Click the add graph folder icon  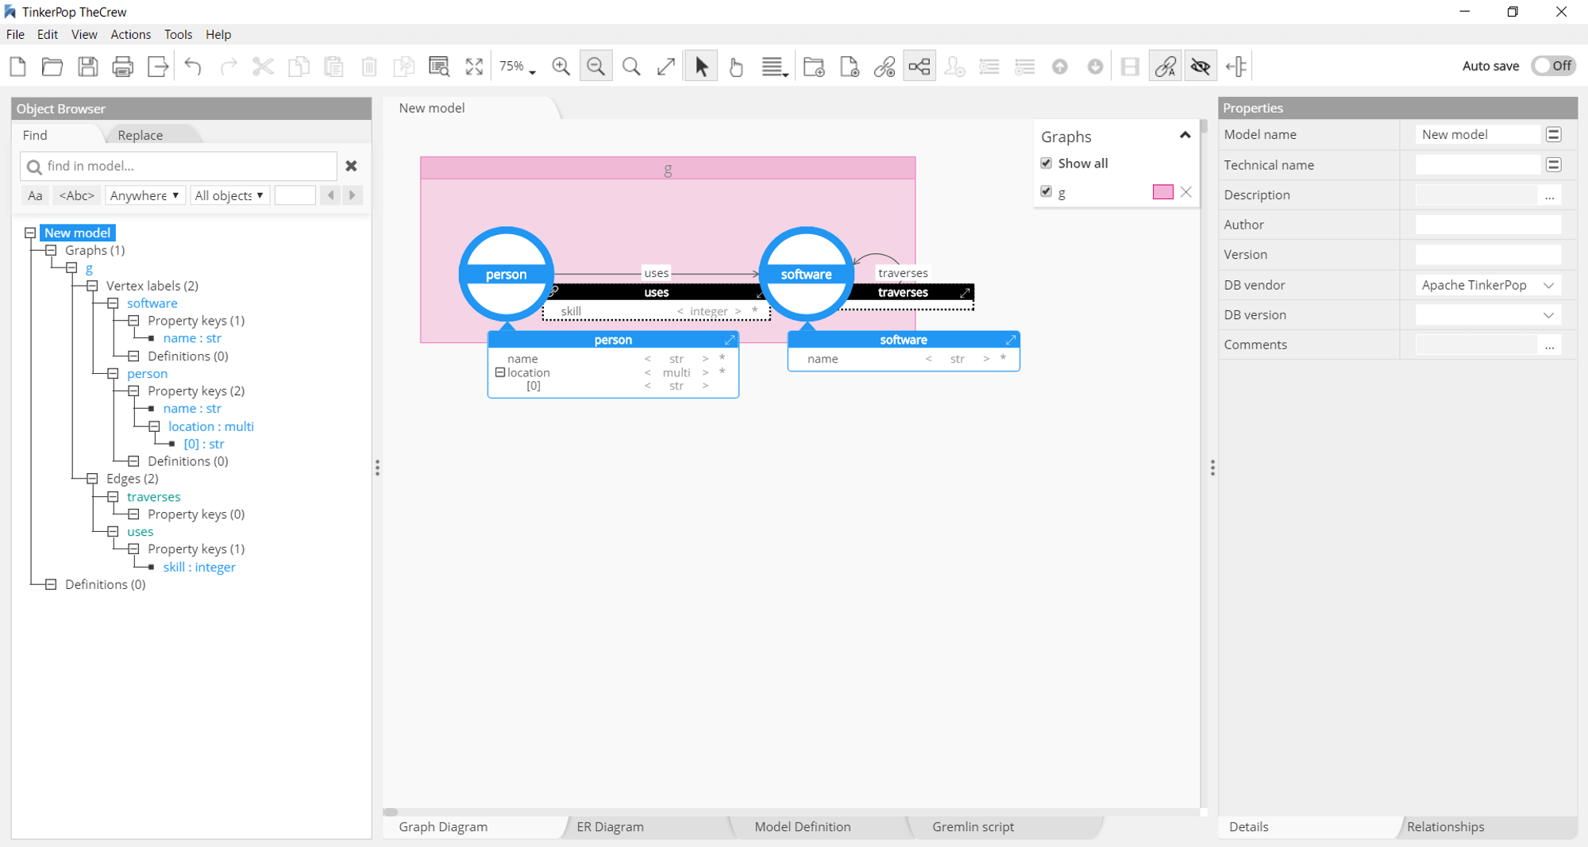pyautogui.click(x=814, y=67)
